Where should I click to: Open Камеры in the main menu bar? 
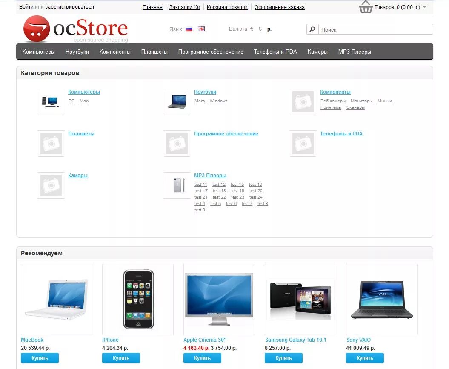pyautogui.click(x=317, y=52)
